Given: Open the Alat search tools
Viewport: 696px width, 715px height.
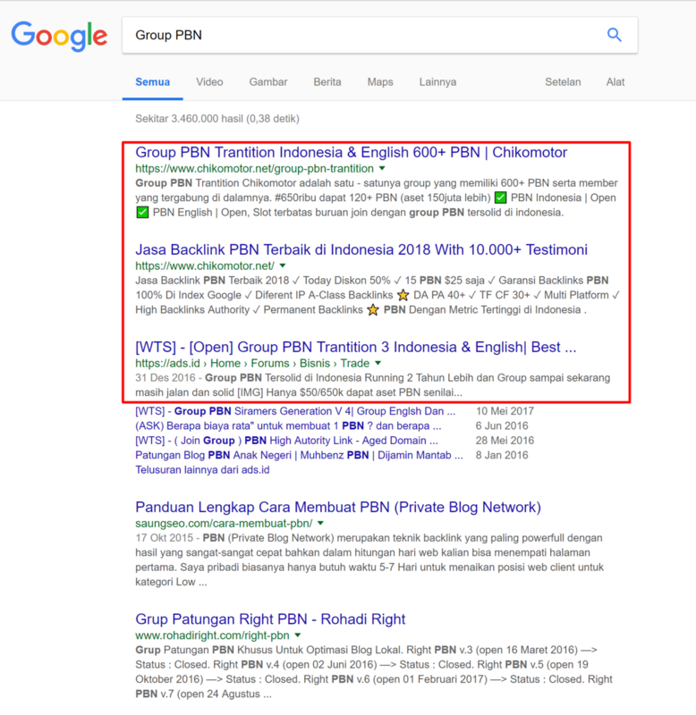Looking at the screenshot, I should [615, 82].
